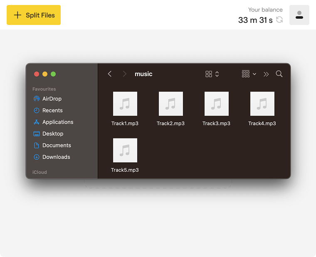
Task: Select the Track2.mp3 audio file
Action: pyautogui.click(x=170, y=104)
